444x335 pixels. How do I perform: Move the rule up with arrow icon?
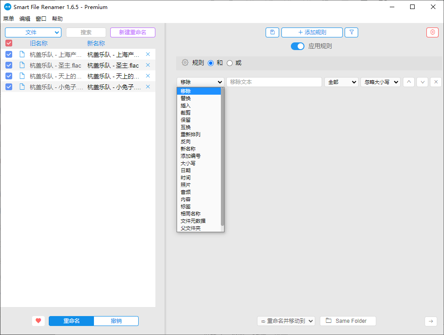click(409, 82)
